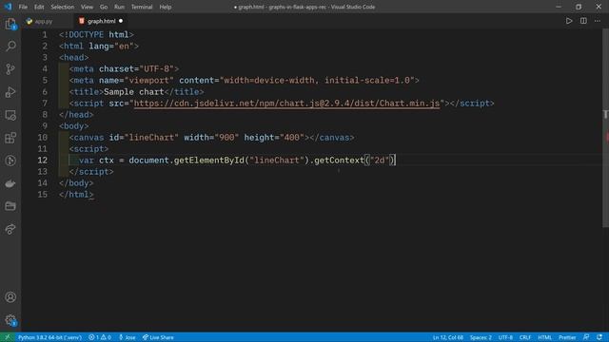
Task: Click the height="400" attribute
Action: (274, 138)
